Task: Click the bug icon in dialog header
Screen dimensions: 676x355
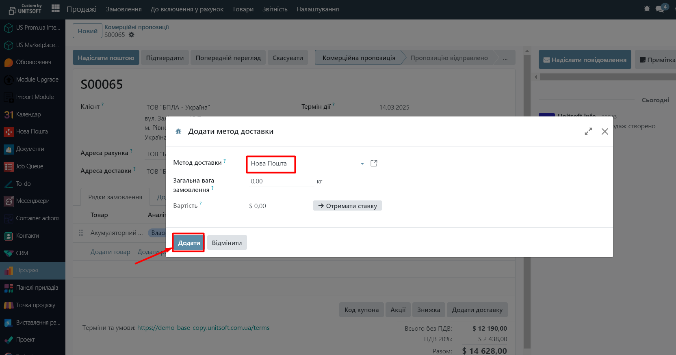Action: (178, 131)
